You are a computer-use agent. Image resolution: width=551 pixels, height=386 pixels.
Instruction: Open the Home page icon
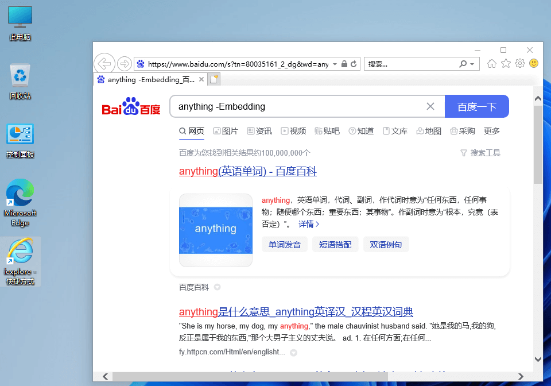coord(492,63)
